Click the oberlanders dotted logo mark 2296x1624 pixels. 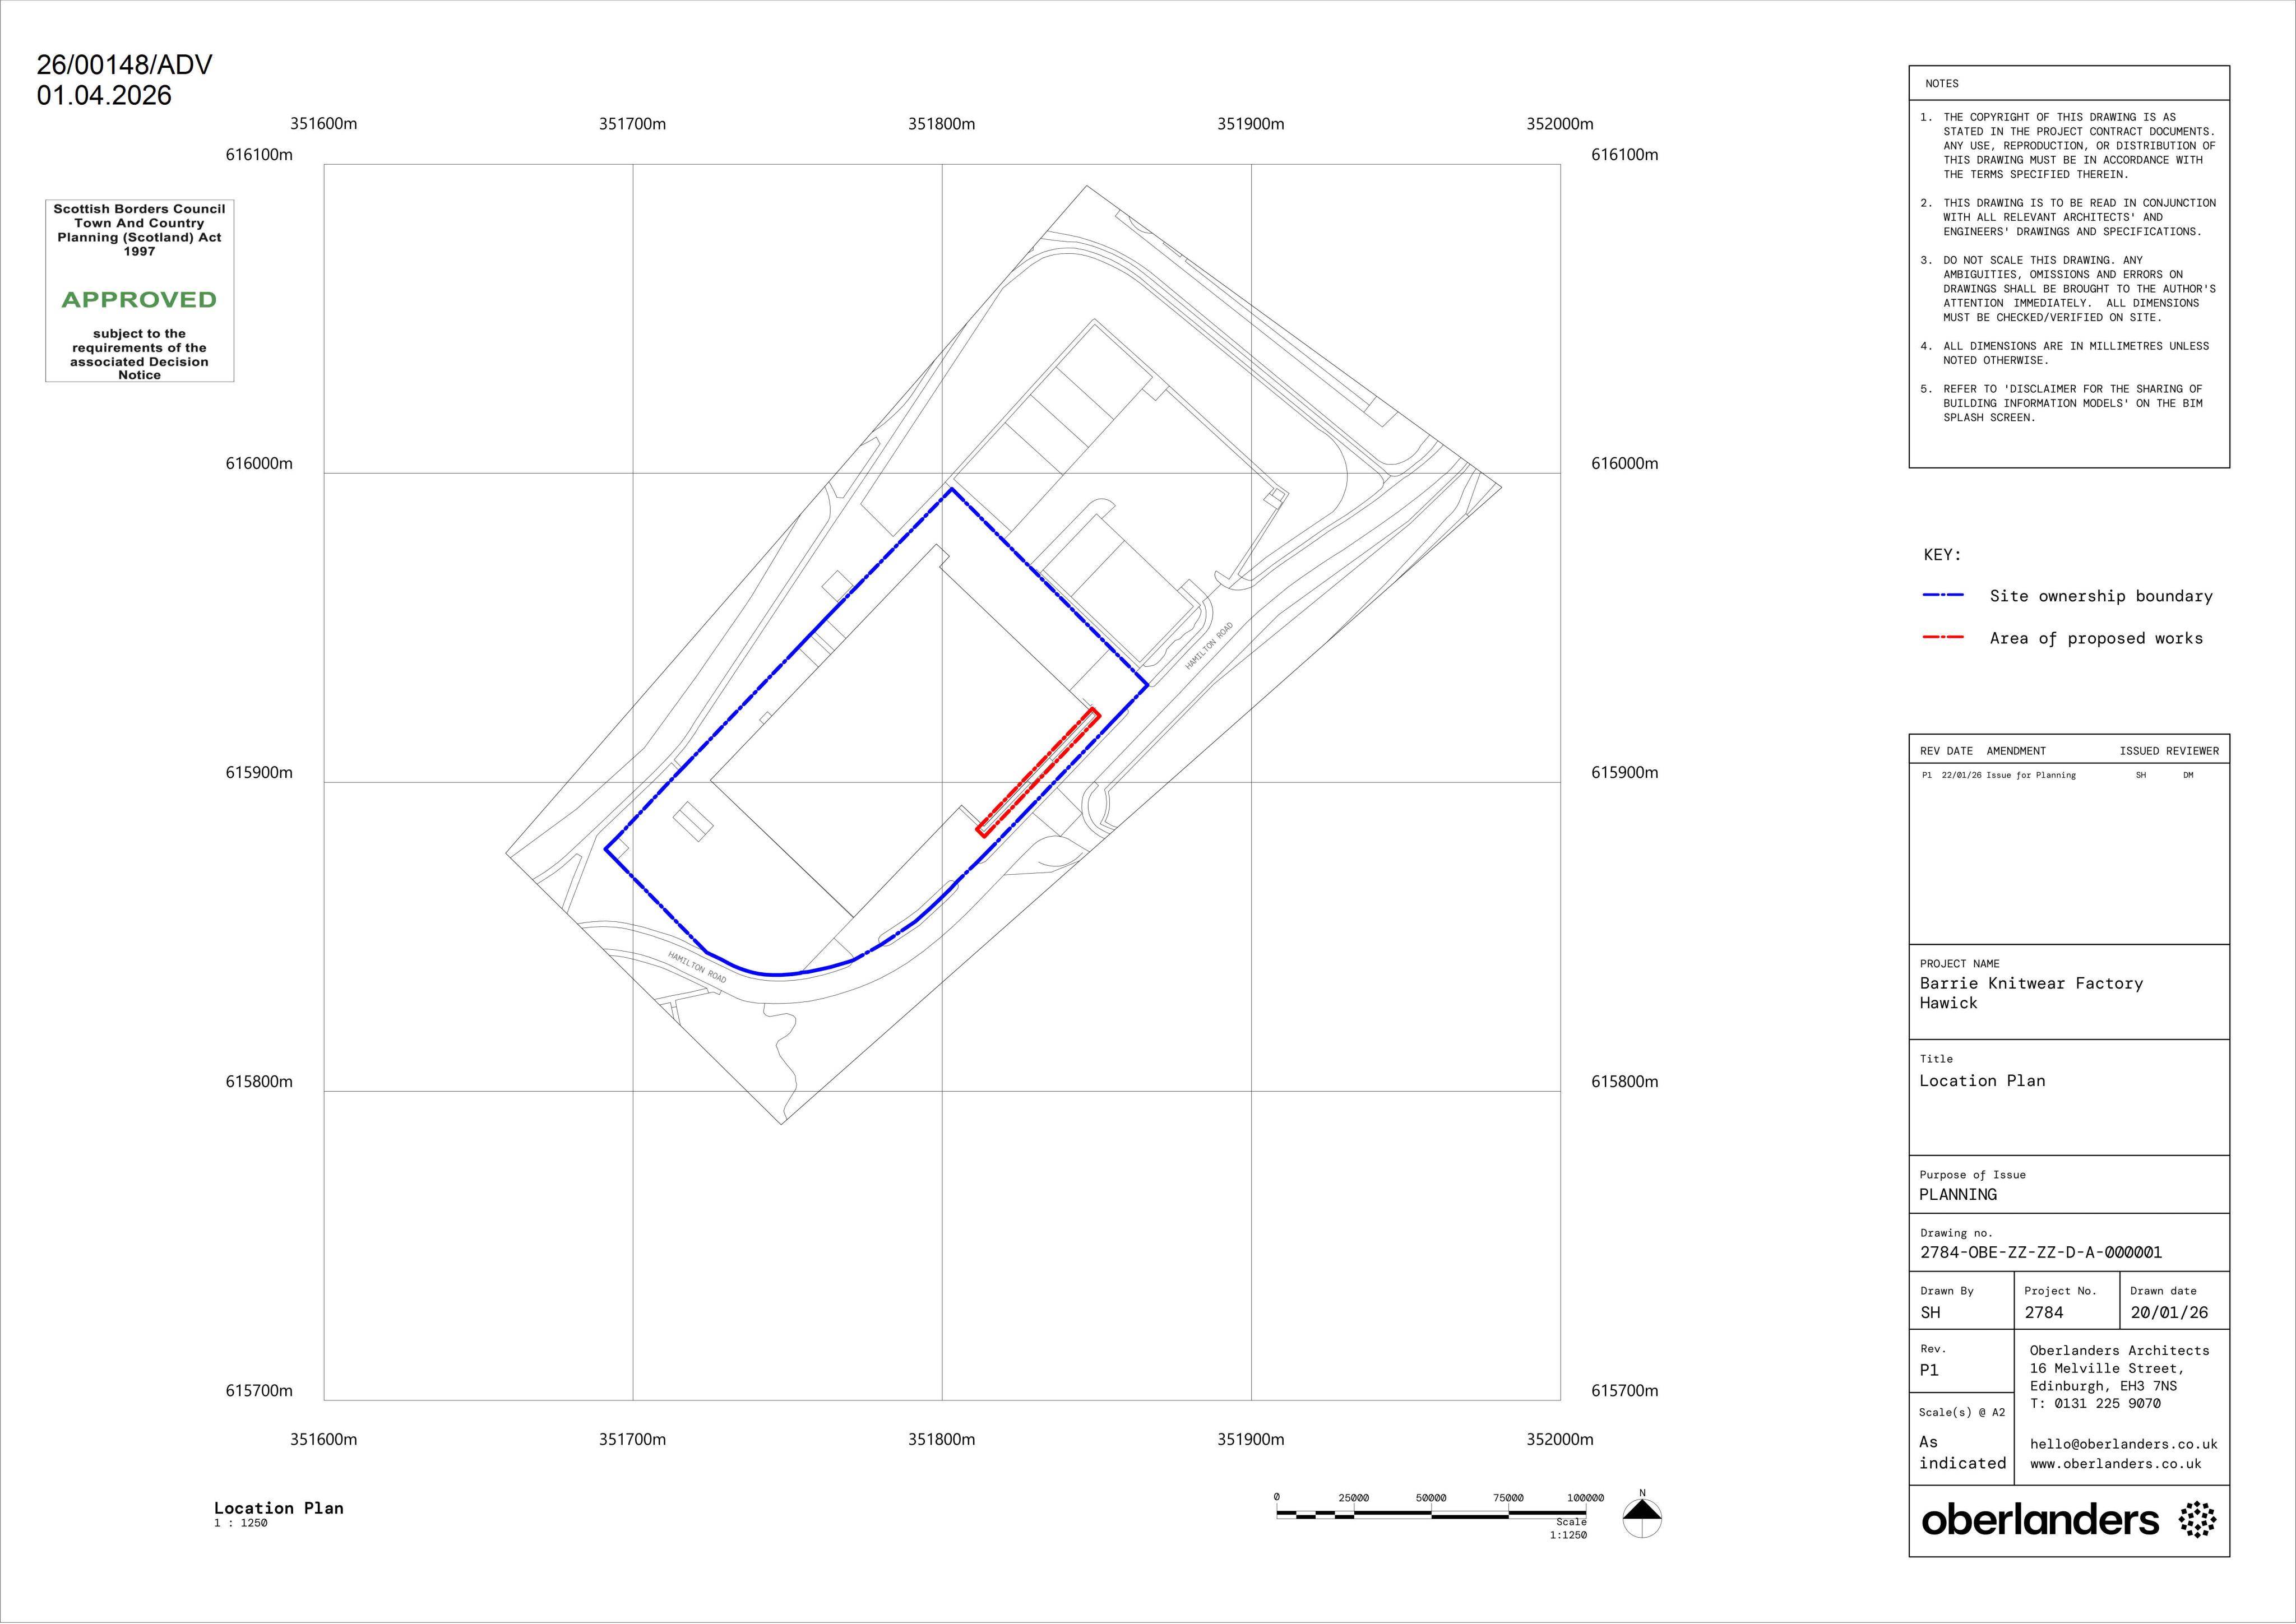pyautogui.click(x=2197, y=1520)
